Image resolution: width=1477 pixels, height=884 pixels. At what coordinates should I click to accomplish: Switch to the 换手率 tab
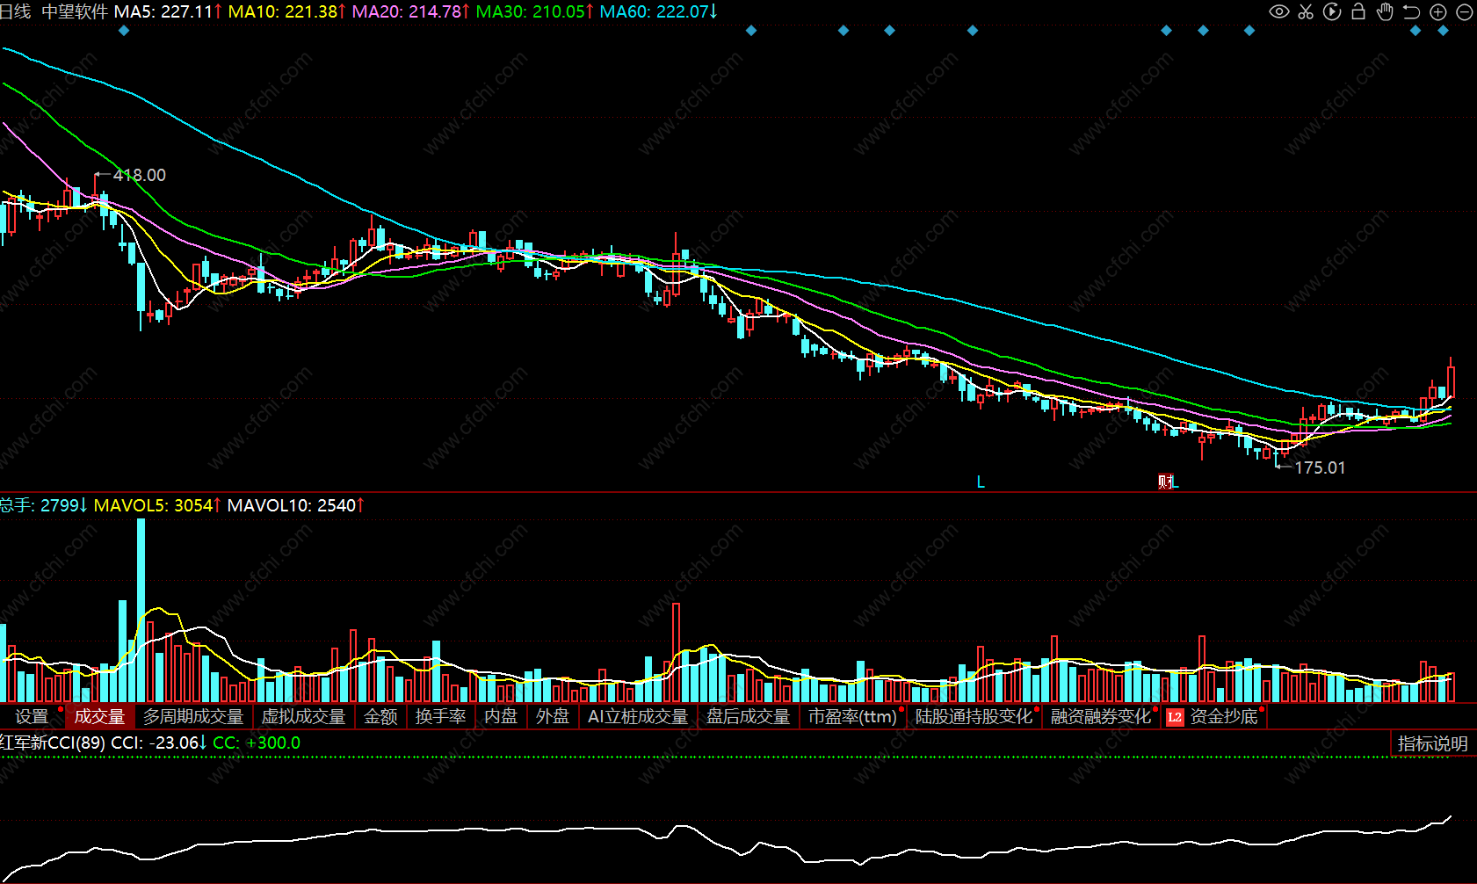440,717
